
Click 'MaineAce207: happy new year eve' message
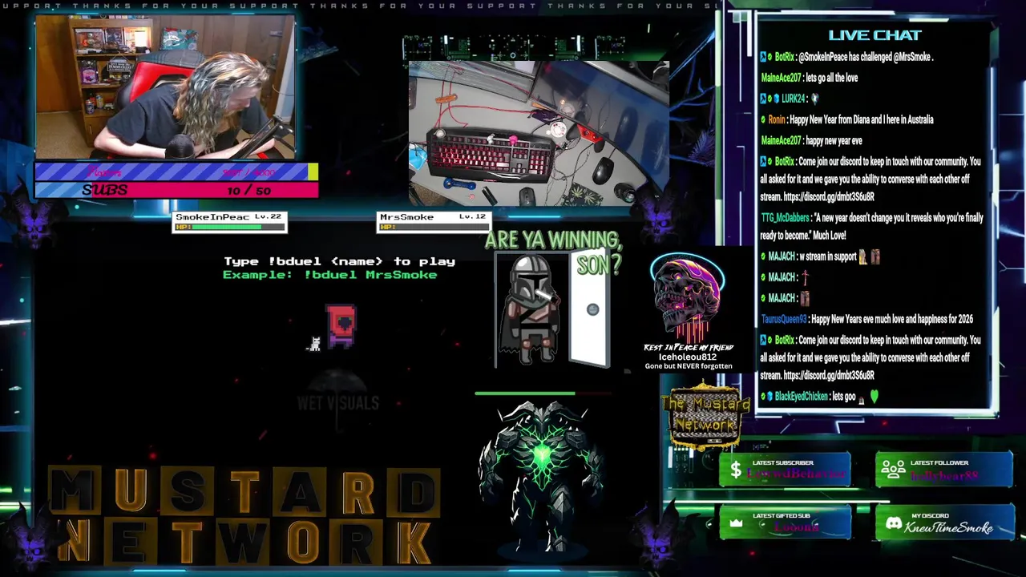811,140
